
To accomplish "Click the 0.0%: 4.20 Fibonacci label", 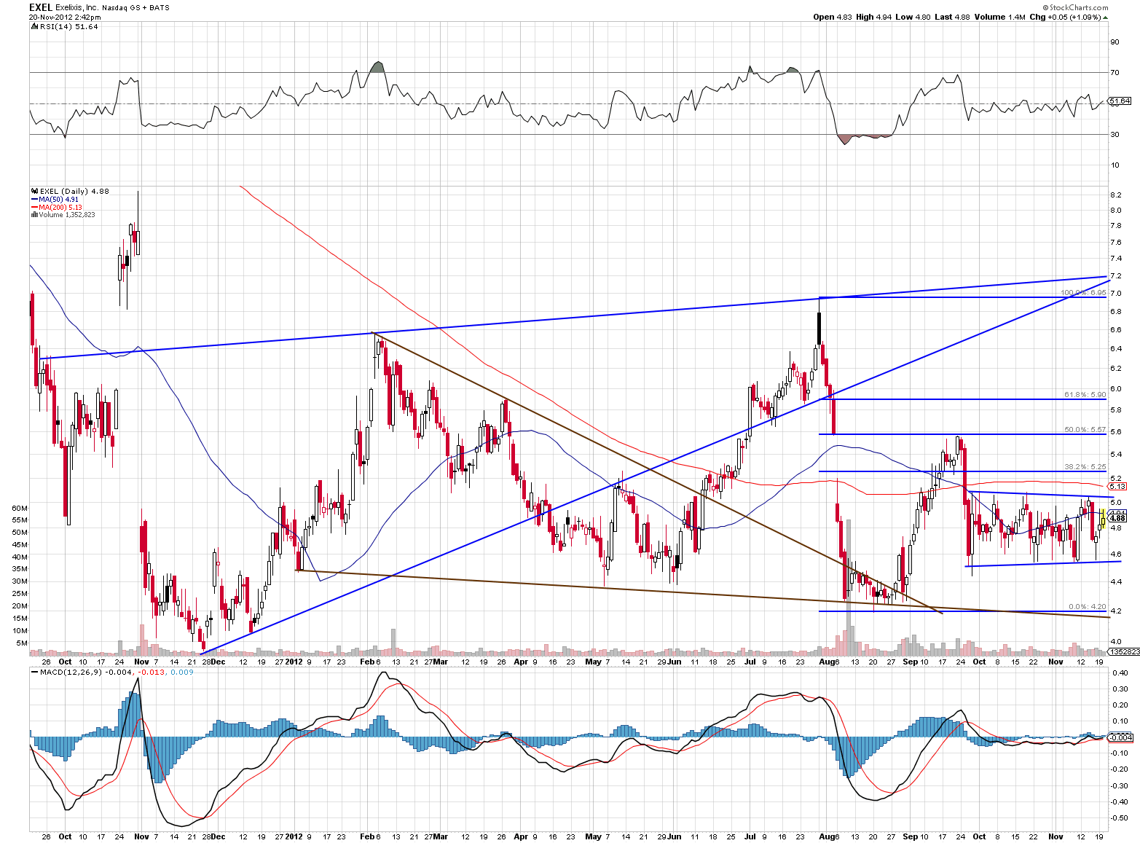I will (x=1088, y=607).
